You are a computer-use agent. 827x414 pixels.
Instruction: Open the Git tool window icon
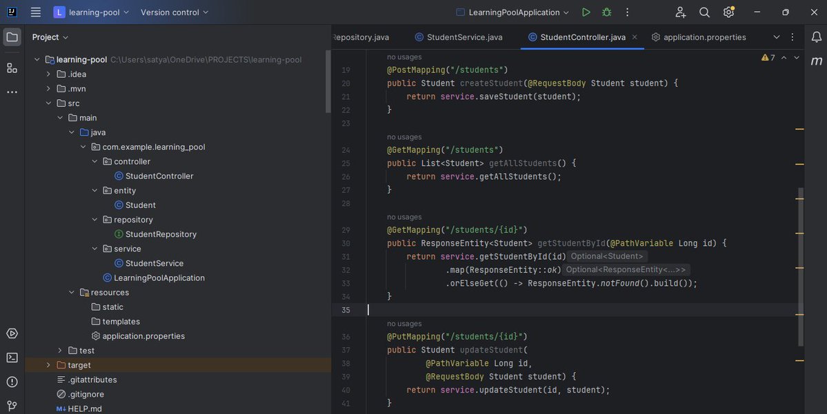(x=12, y=406)
